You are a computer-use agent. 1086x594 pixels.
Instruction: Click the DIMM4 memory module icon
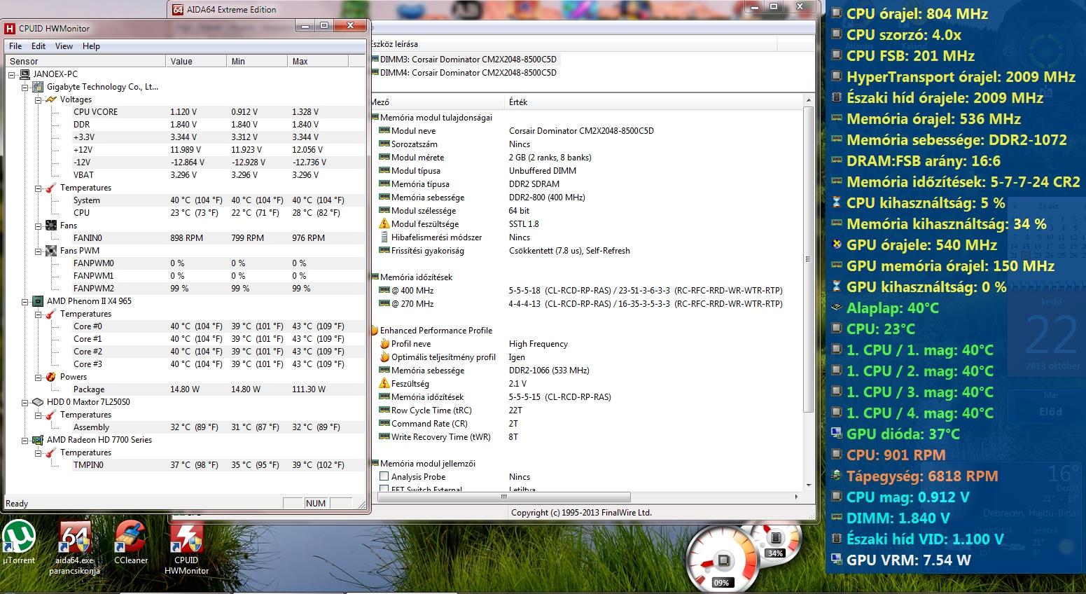(x=374, y=73)
